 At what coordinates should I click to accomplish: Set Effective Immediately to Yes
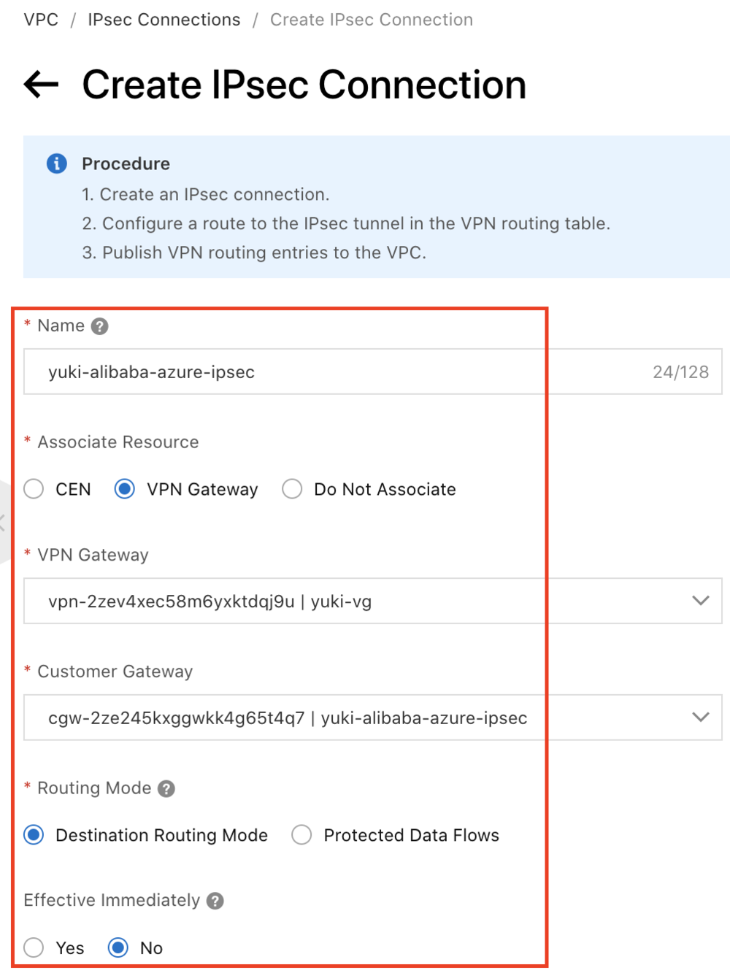tap(34, 947)
